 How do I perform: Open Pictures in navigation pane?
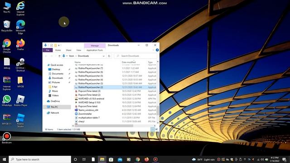point(56,82)
